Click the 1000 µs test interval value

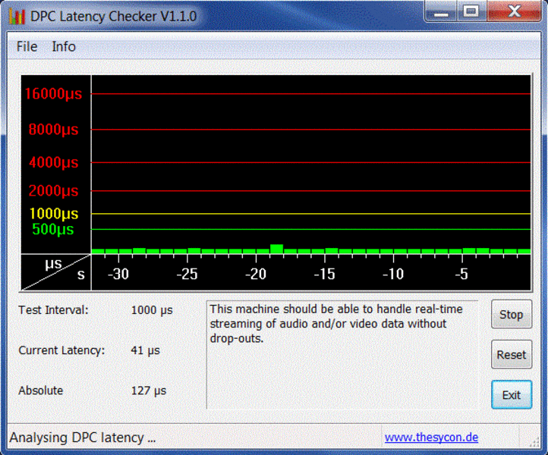[152, 310]
